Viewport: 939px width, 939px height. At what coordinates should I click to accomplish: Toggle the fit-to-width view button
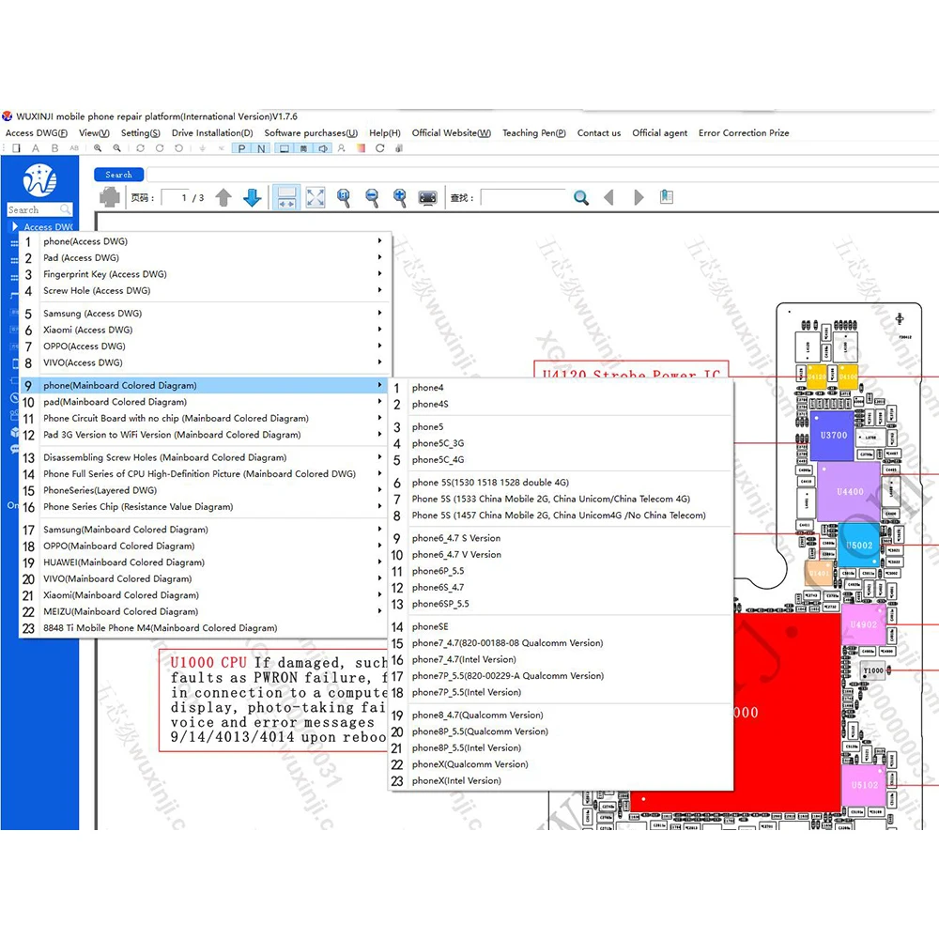coord(286,197)
